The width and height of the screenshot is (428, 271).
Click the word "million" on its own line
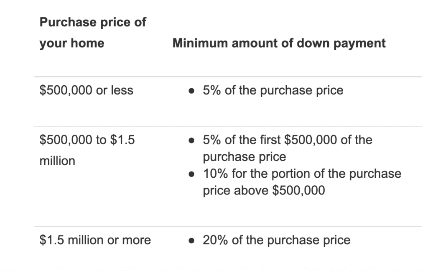coord(57,161)
